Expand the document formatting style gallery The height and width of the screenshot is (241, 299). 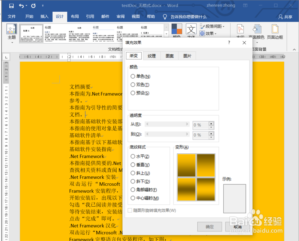tap(166, 34)
